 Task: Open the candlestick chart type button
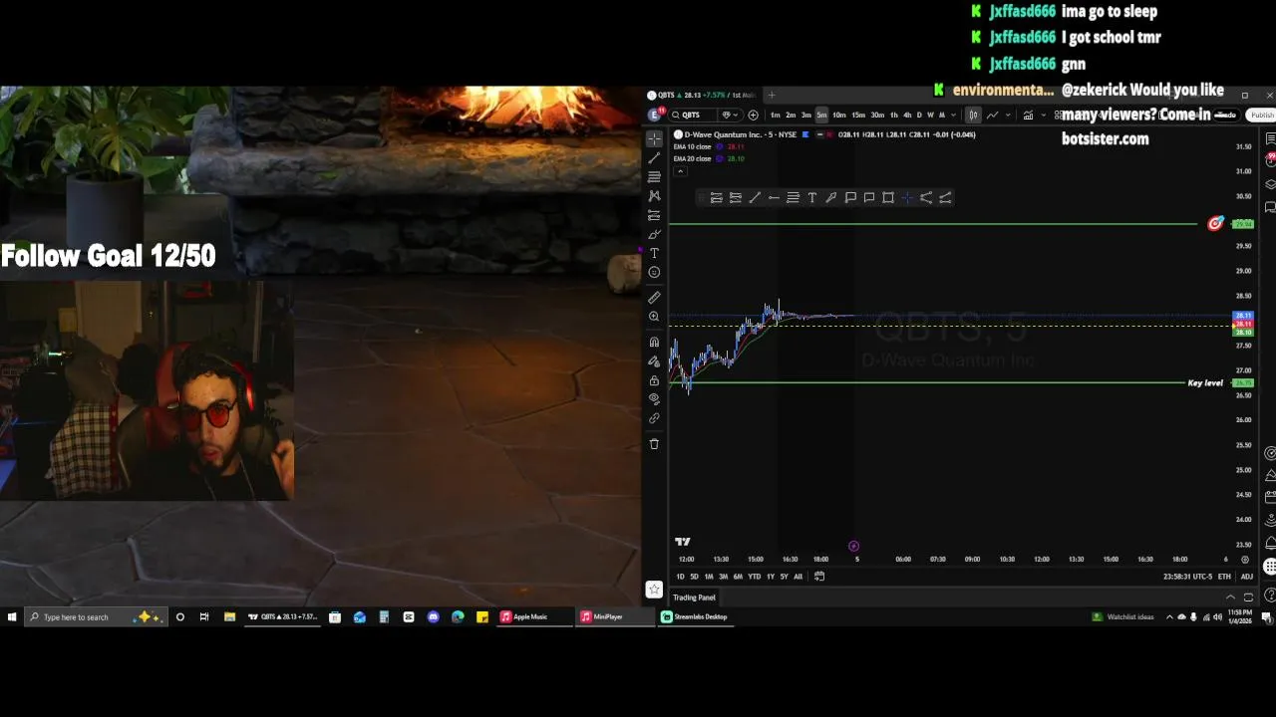pyautogui.click(x=973, y=115)
